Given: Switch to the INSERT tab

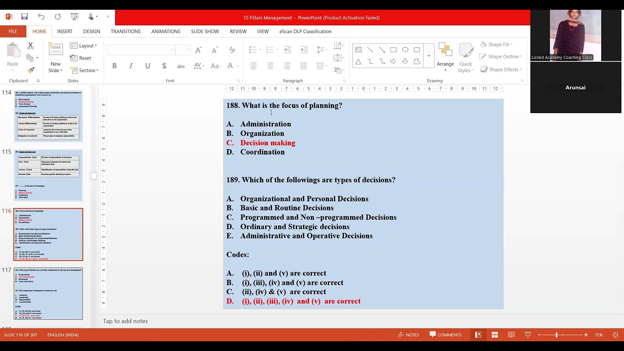Looking at the screenshot, I should coord(64,31).
